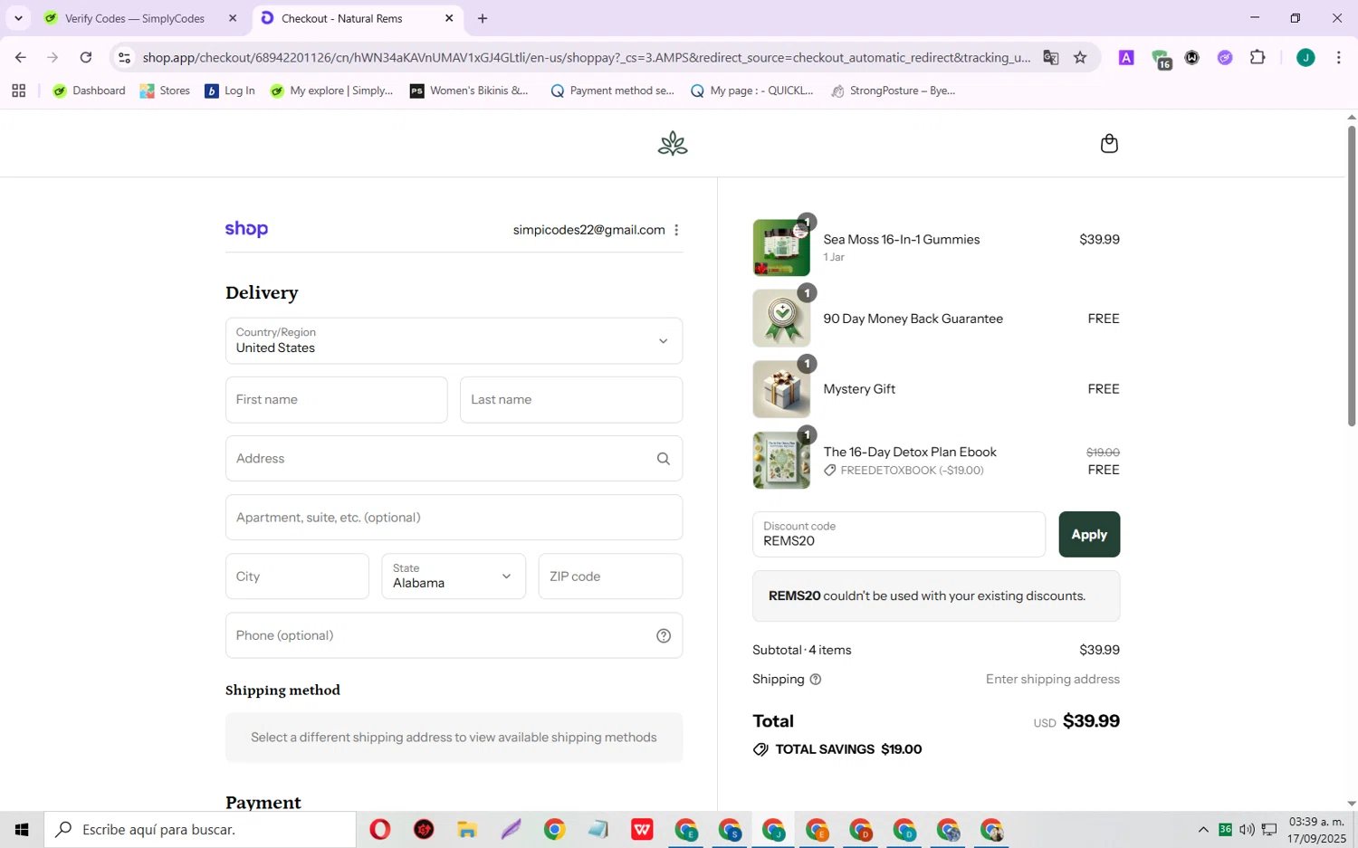This screenshot has width=1358, height=848.
Task: Click the Shipping info question mark icon
Action: pos(815,680)
